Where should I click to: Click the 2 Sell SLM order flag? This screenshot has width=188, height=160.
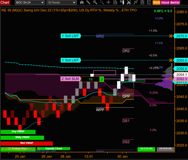click(x=71, y=79)
